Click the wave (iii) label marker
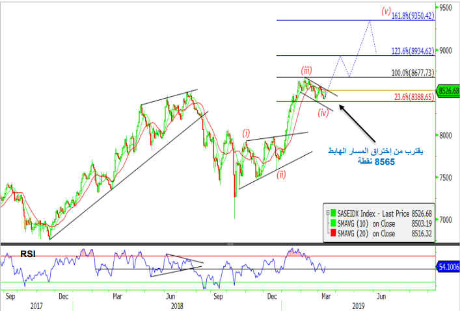Screen dimensions: 460x311 click(x=306, y=69)
